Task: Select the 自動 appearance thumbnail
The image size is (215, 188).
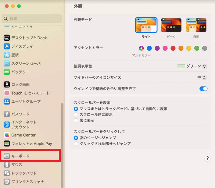Action: click(196, 25)
